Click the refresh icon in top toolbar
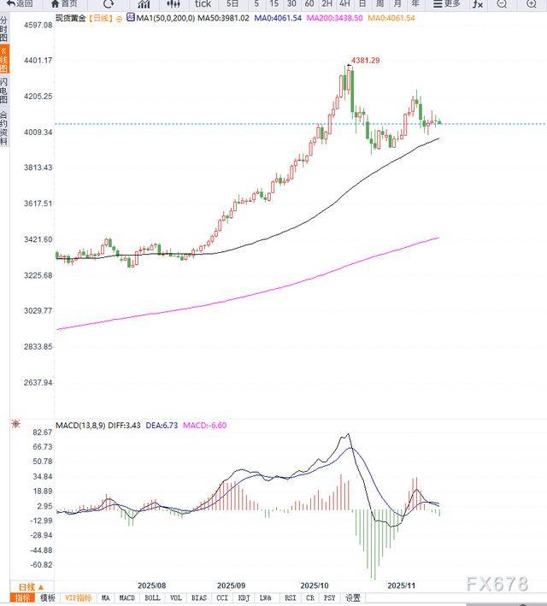547x606 pixels. (108, 3)
